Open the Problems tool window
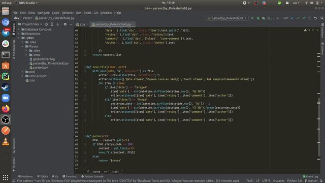This screenshot has height=183, width=325. (25, 176)
